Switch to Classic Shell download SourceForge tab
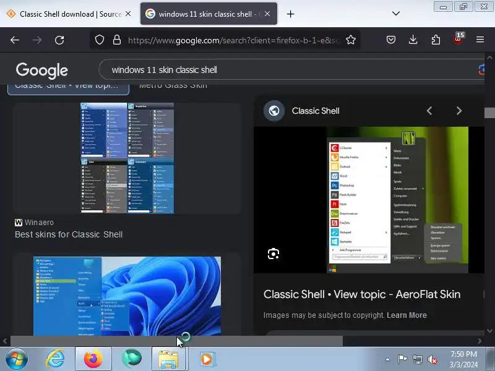Image resolution: width=495 pixels, height=371 pixels. point(65,14)
